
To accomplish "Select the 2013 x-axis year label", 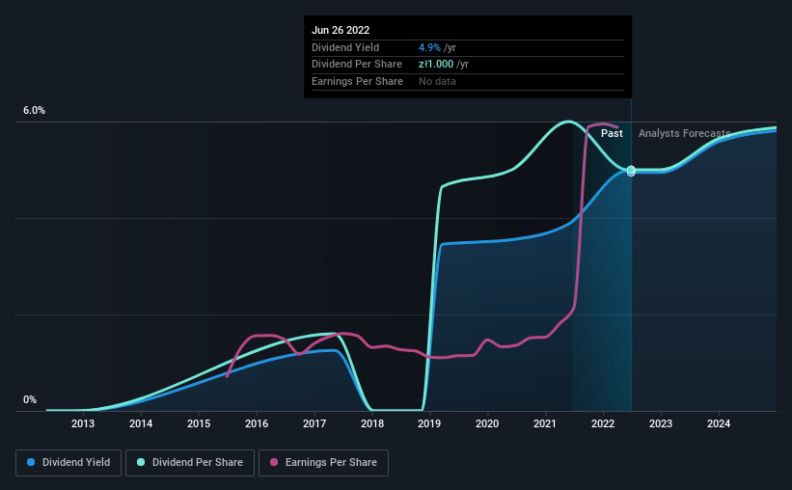I will point(83,423).
